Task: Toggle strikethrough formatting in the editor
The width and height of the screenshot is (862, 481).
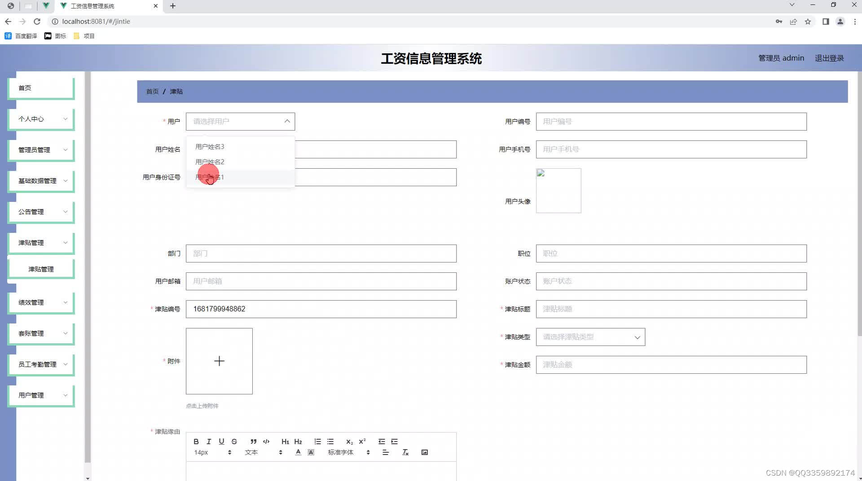Action: point(234,442)
